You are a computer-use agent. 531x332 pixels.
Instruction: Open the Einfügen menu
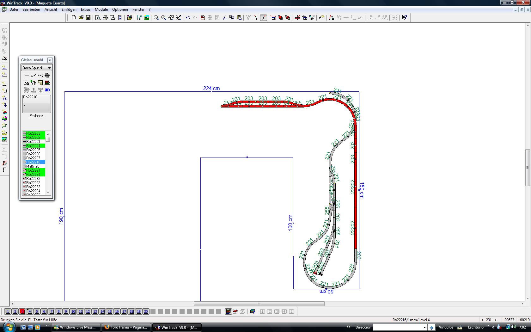(x=69, y=9)
